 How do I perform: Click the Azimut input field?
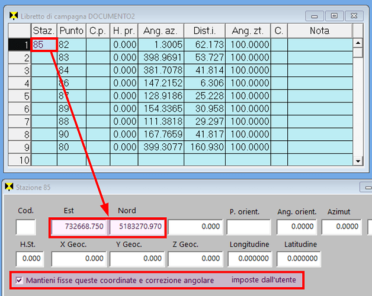coord(342,227)
